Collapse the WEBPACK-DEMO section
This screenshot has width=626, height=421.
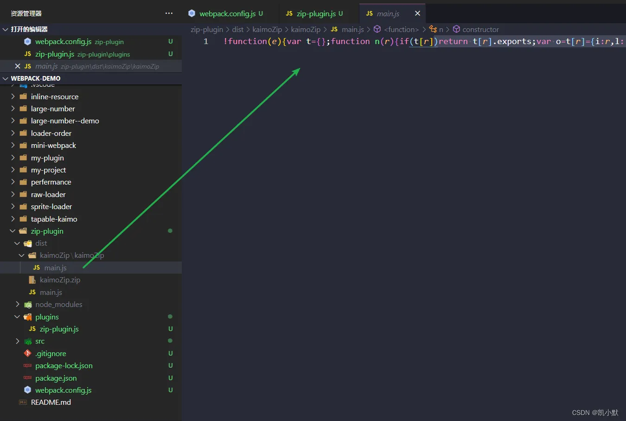point(6,78)
